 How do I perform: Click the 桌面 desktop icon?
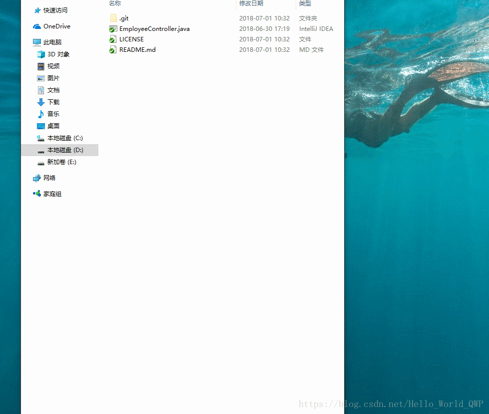[x=41, y=126]
